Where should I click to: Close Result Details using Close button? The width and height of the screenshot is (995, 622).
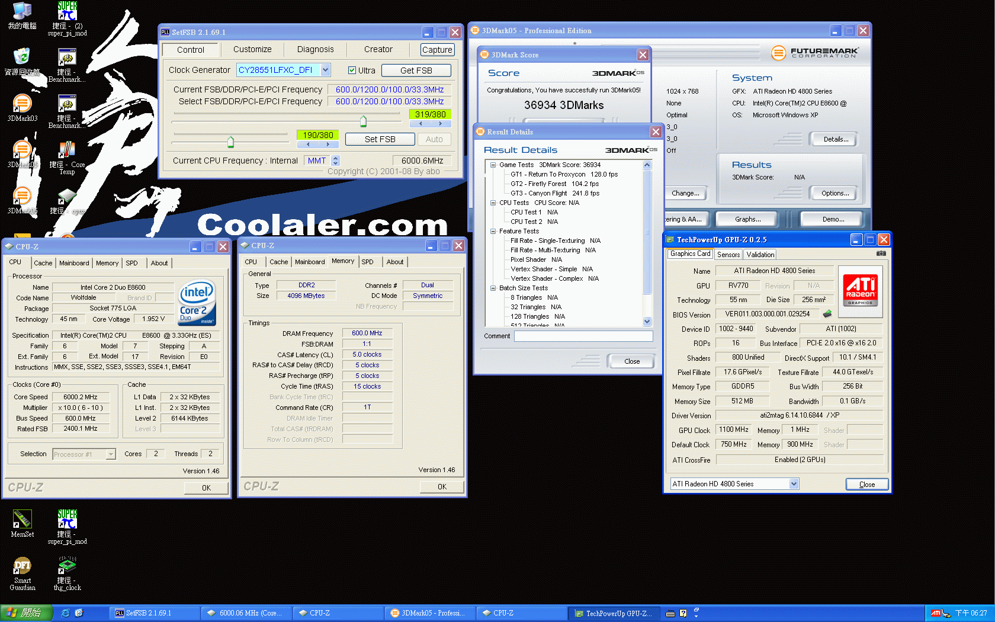pos(631,361)
